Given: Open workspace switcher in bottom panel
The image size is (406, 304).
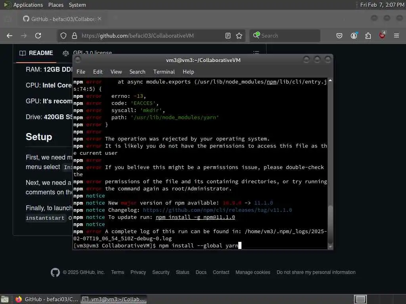Looking at the screenshot, I should [x=360, y=299].
